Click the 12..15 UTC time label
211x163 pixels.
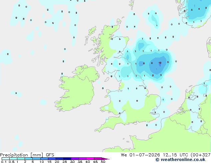click(175, 155)
